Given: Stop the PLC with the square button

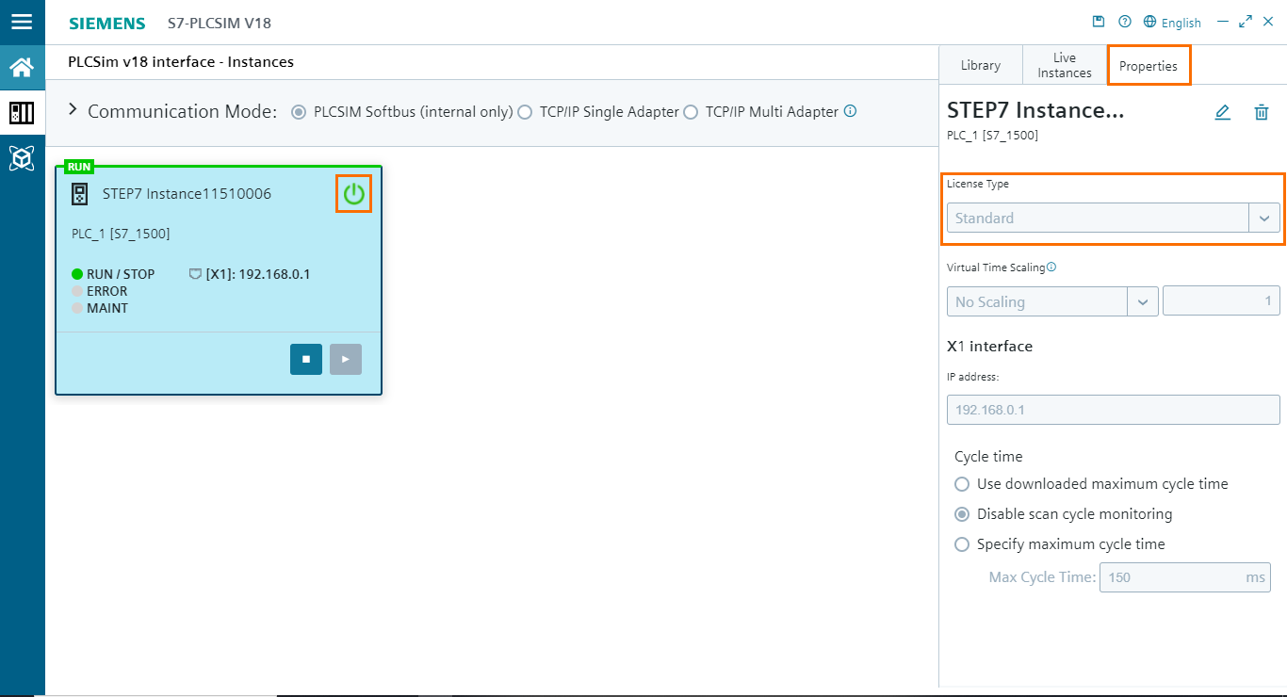Looking at the screenshot, I should pos(305,359).
